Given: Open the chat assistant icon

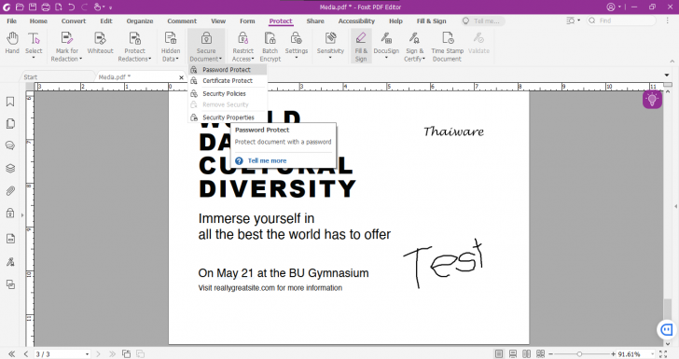Looking at the screenshot, I should pos(667,330).
